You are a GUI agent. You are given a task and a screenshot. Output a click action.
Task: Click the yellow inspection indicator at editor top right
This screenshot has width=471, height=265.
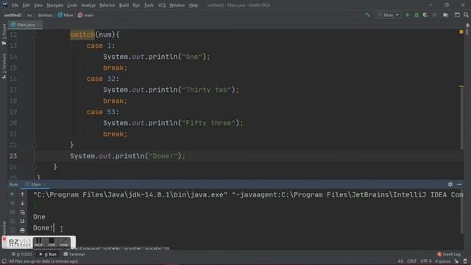tap(461, 32)
